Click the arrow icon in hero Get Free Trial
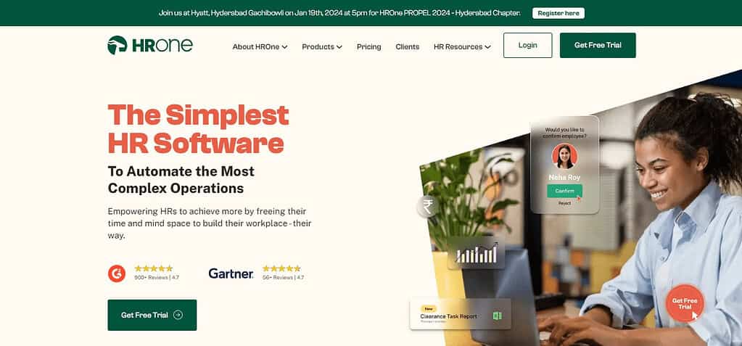 click(x=178, y=315)
